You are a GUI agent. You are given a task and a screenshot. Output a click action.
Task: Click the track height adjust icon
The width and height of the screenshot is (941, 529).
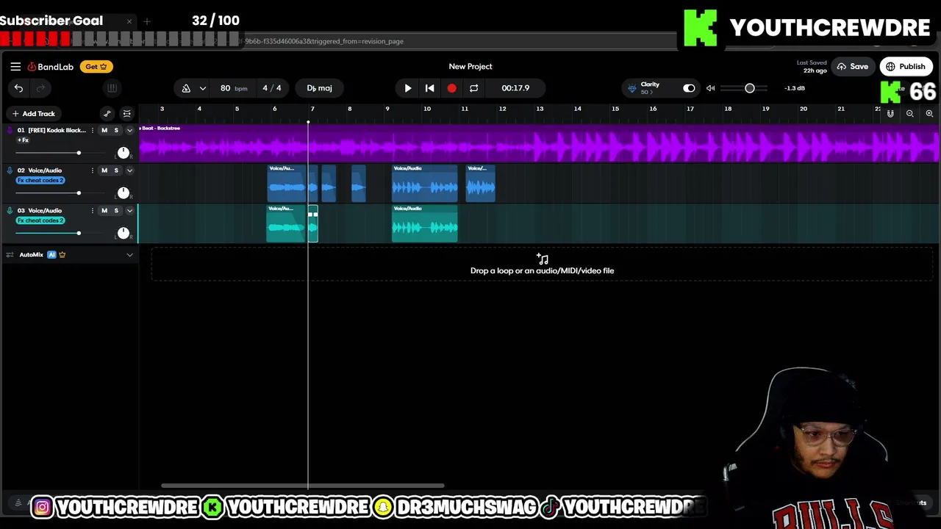pos(127,113)
